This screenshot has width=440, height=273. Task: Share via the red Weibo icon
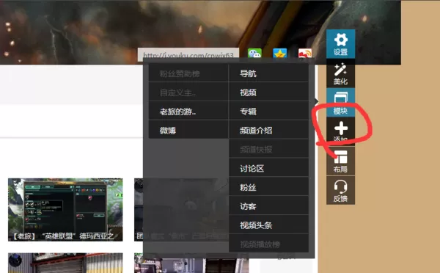point(305,53)
